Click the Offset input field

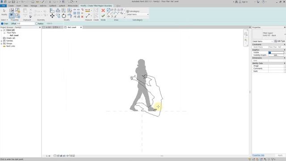click(25, 24)
